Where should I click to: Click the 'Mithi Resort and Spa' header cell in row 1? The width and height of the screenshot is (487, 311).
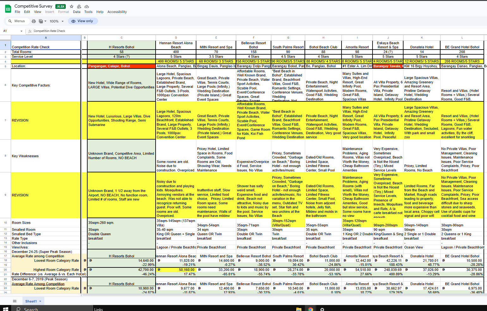216,45
